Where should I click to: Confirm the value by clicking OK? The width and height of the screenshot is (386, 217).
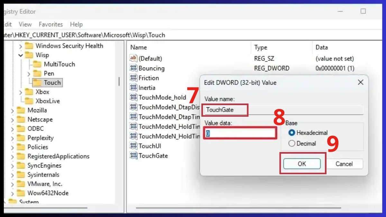302,164
